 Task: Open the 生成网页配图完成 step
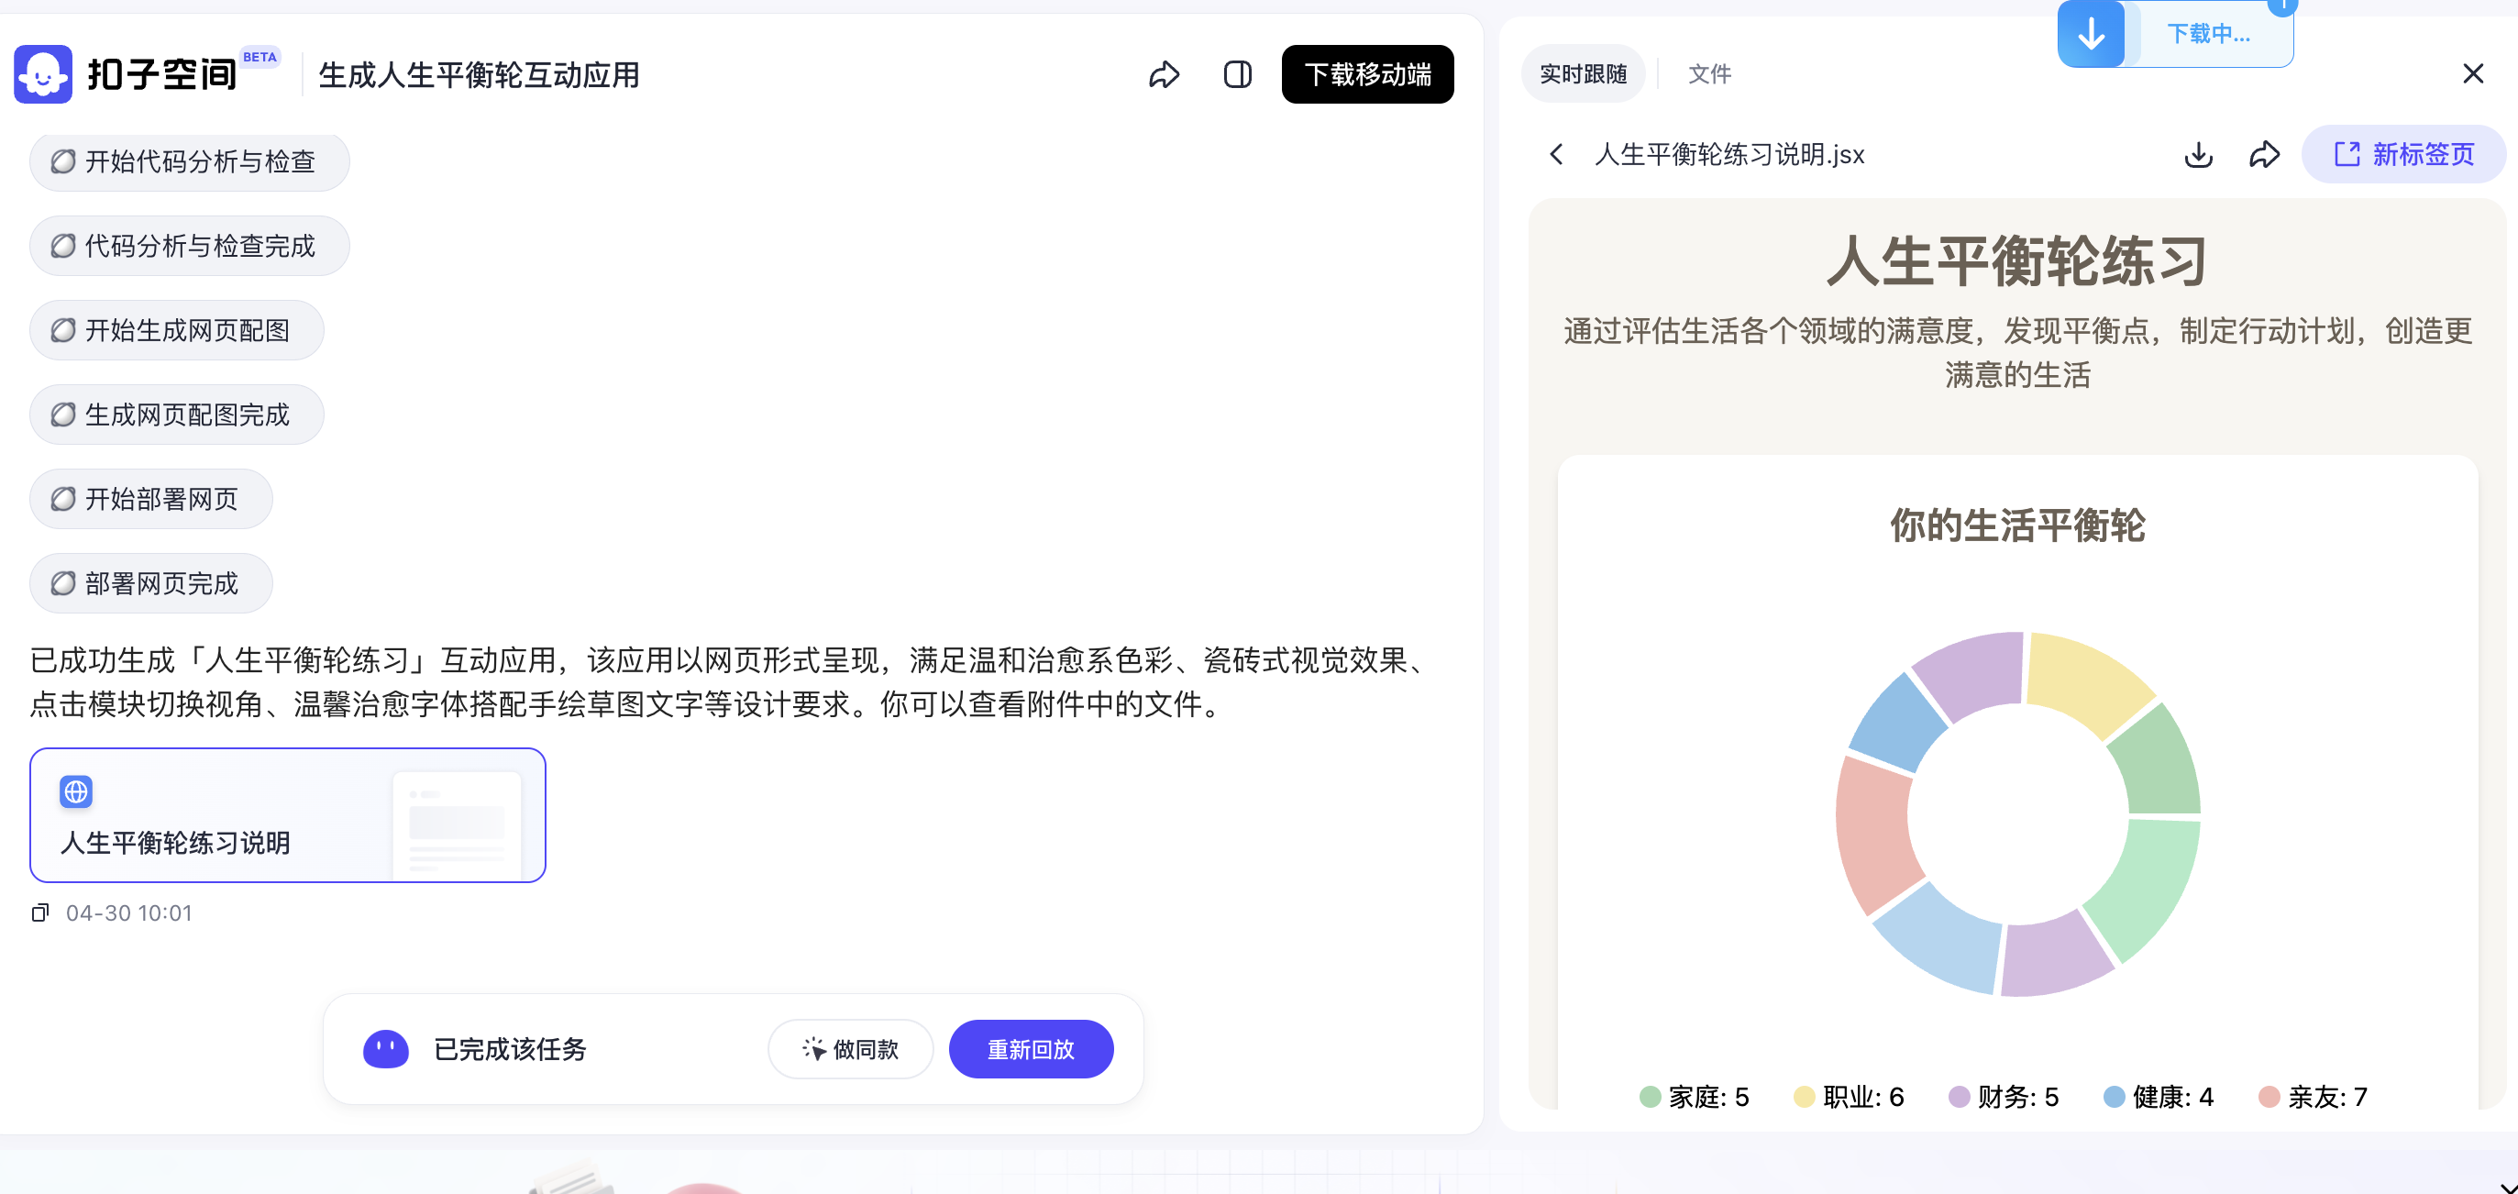click(177, 415)
